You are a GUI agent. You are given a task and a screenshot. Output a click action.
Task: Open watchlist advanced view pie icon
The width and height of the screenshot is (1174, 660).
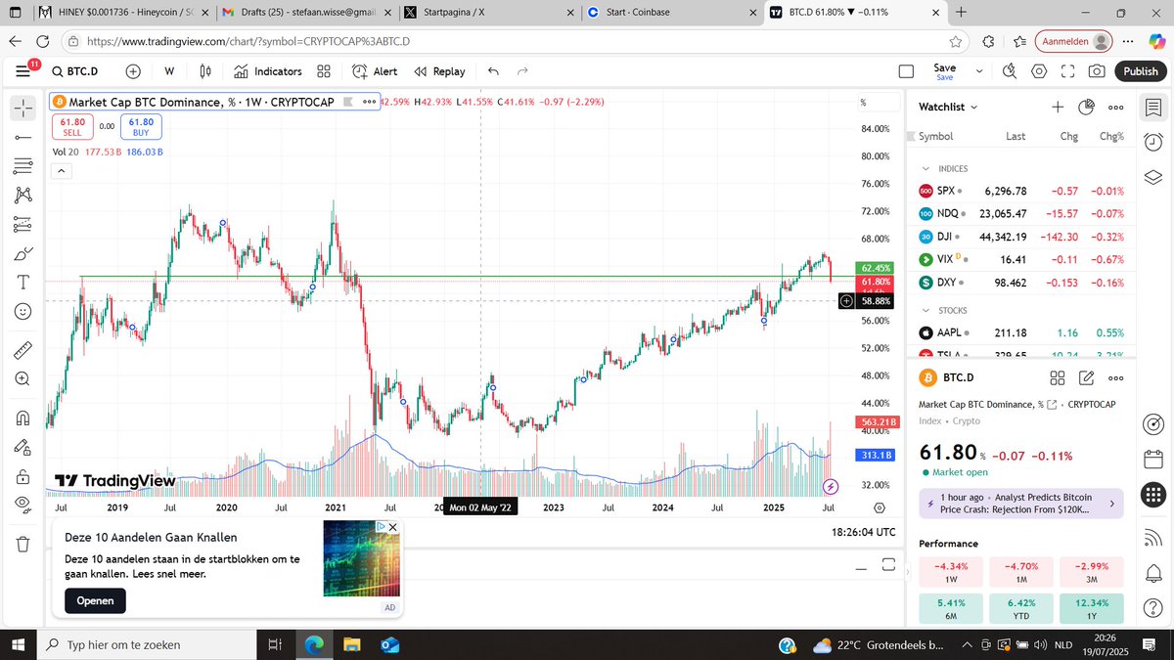point(1086,107)
